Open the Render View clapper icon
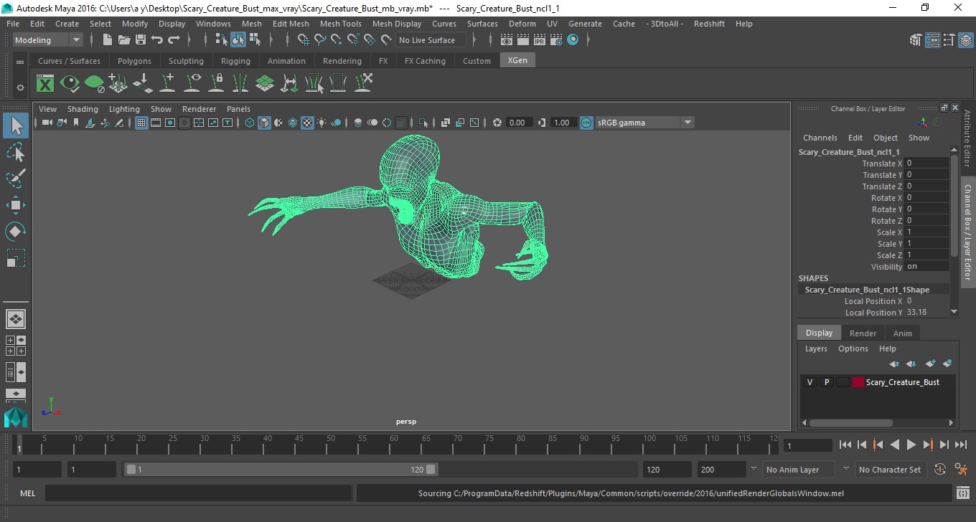The image size is (976, 522). pyautogui.click(x=507, y=40)
